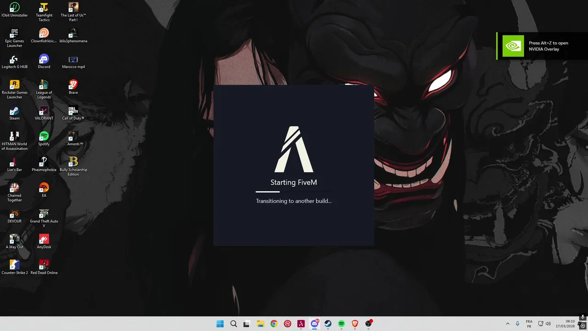Click the FiveM logo in splash window
The height and width of the screenshot is (331, 588).
[294, 149]
